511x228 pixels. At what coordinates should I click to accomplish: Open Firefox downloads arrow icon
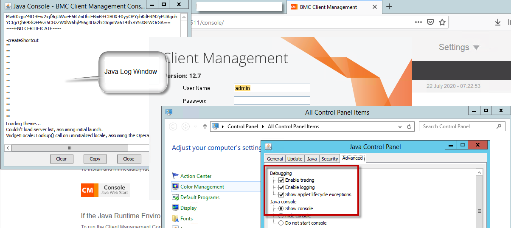coord(498,22)
